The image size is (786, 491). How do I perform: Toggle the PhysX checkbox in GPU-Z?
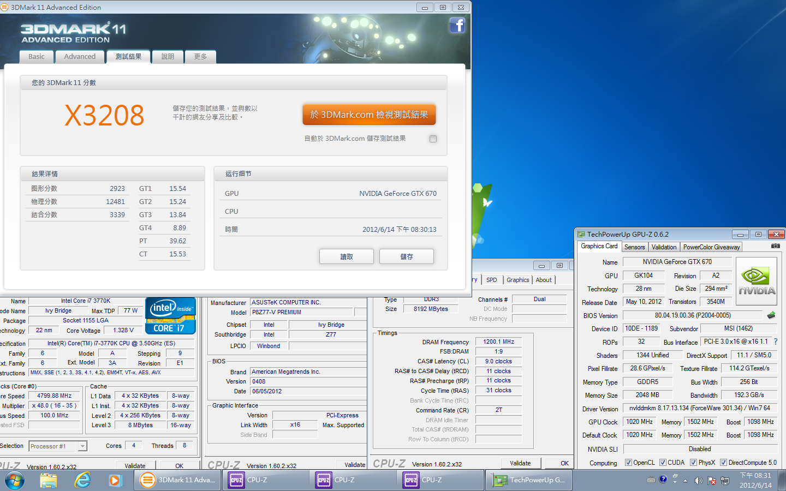pyautogui.click(x=693, y=462)
